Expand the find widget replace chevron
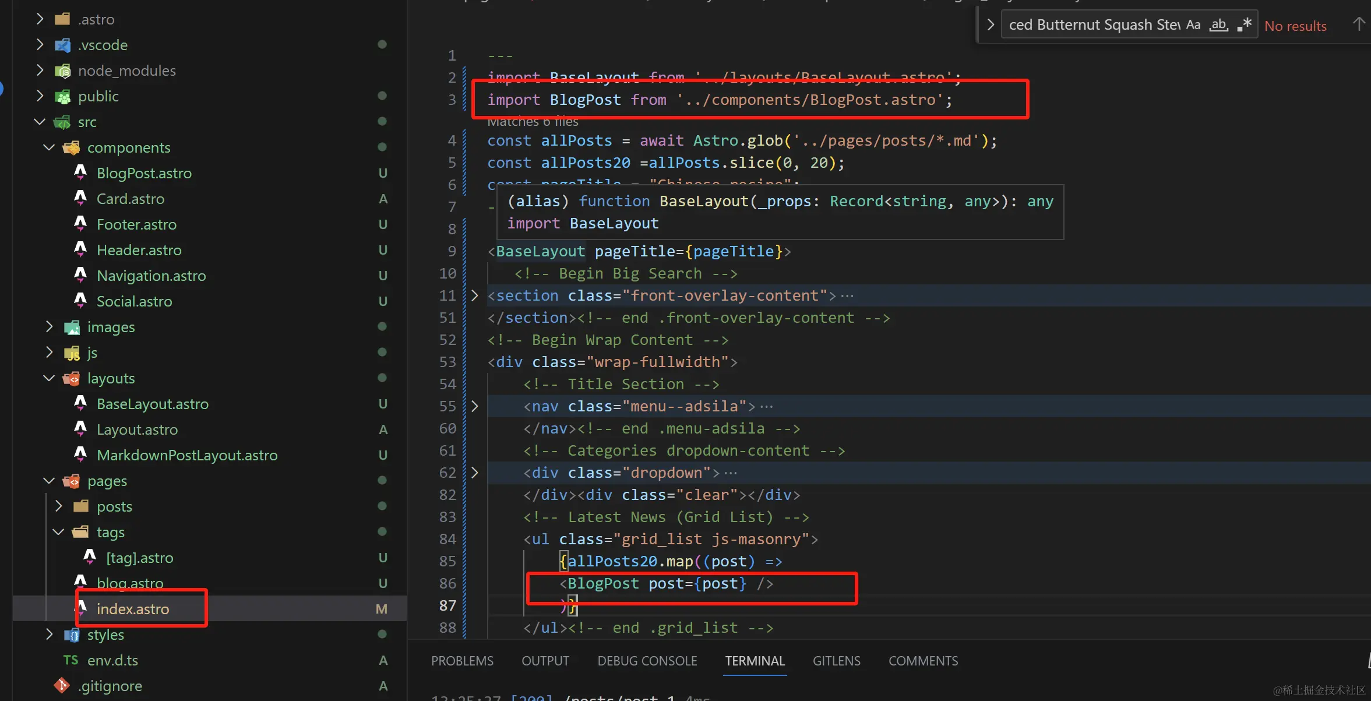Image resolution: width=1371 pixels, height=701 pixels. click(x=990, y=25)
